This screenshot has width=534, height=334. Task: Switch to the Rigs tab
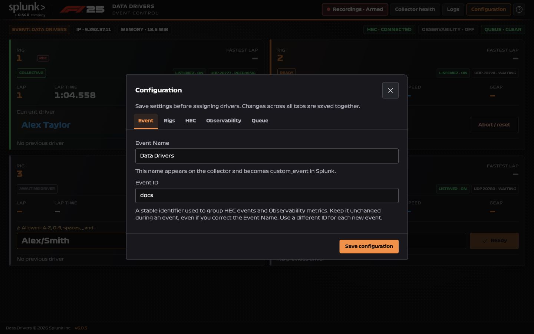pos(169,121)
